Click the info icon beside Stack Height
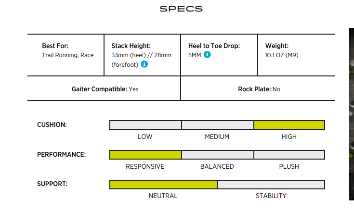Viewport: 354px width, 211px height. tap(144, 64)
